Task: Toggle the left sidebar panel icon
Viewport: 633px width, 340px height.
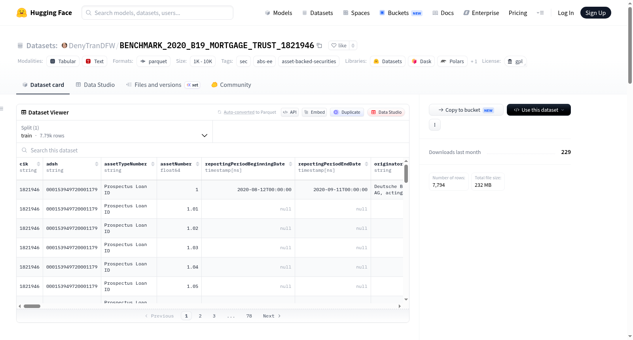Action: coord(2,109)
